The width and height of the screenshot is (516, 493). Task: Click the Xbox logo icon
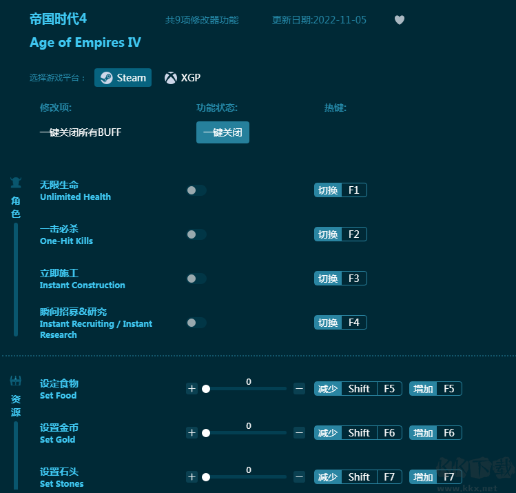tap(170, 78)
